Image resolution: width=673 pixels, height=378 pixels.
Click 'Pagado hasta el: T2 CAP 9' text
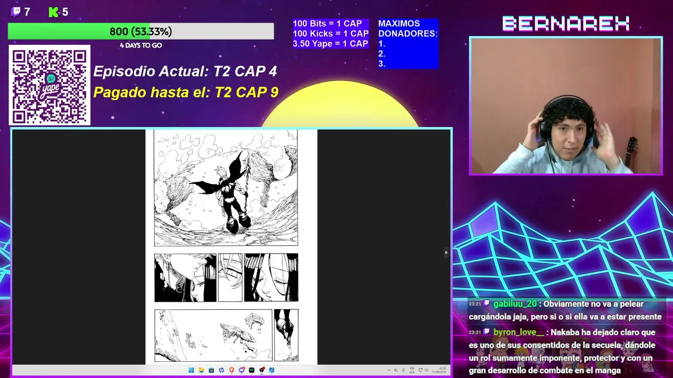coord(186,92)
